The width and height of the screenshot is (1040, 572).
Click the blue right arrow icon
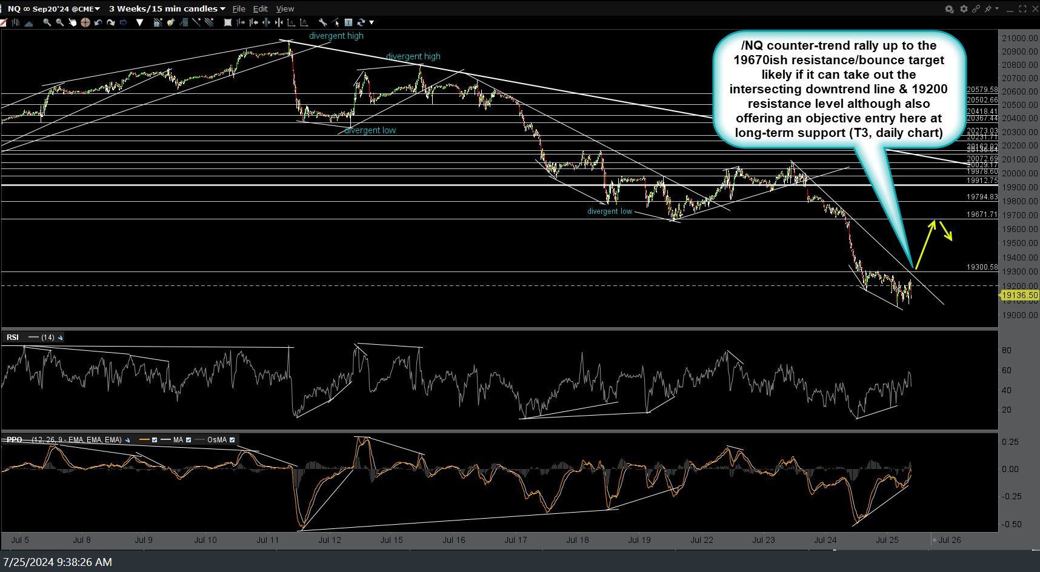(x=123, y=22)
